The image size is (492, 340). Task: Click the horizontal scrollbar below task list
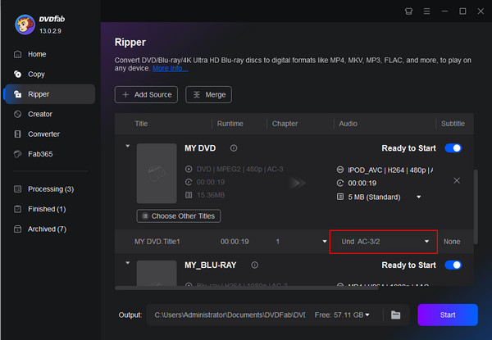pos(247,288)
